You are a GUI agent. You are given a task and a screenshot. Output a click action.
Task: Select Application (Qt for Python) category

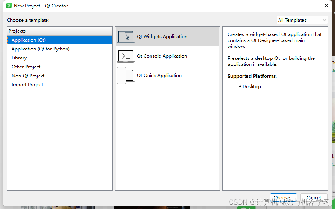pyautogui.click(x=60, y=49)
